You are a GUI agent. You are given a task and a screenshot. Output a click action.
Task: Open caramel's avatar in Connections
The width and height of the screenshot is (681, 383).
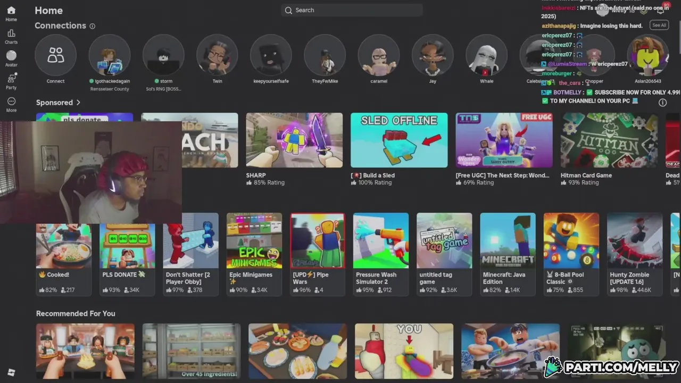click(378, 55)
